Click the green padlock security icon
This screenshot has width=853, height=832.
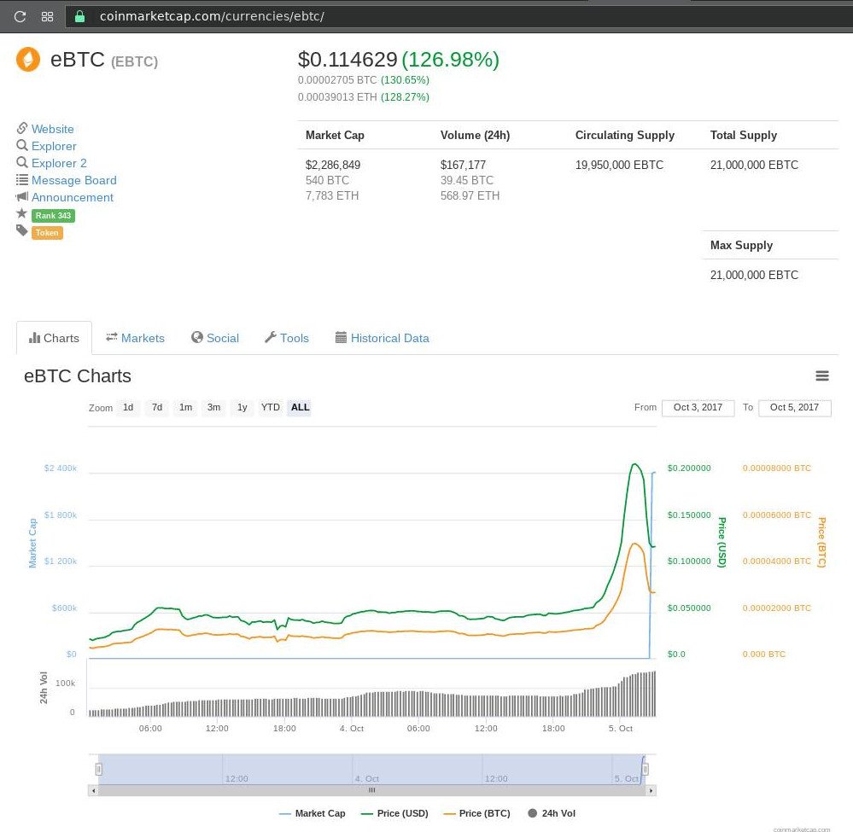(x=79, y=16)
